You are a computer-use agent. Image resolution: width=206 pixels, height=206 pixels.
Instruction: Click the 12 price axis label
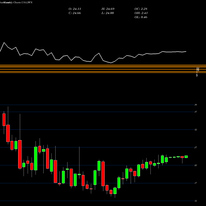196,201
